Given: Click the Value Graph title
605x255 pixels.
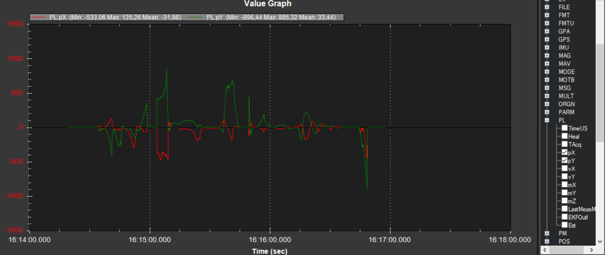Looking at the screenshot, I should click(268, 4).
